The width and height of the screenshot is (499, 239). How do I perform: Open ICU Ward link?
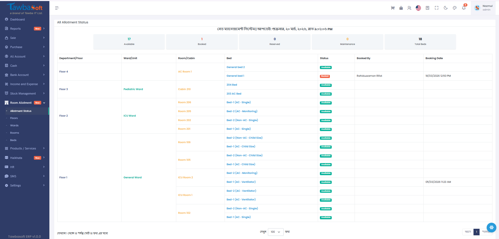point(130,116)
